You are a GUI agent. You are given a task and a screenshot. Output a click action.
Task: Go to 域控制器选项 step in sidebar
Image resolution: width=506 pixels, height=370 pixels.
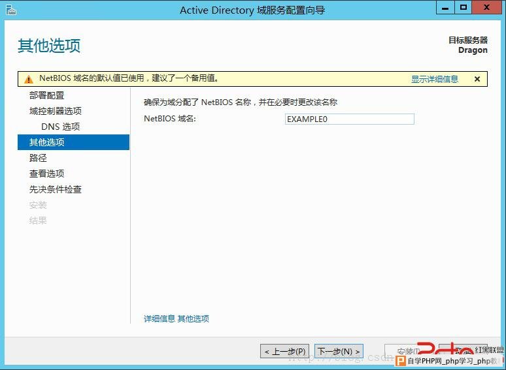tap(55, 111)
